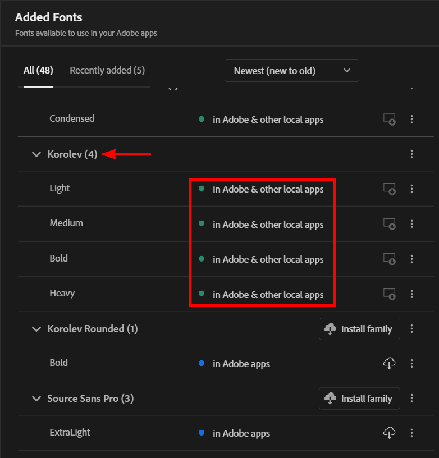The image size is (439, 458).
Task: Click the uninstall icon for Korolev Medium
Action: pos(389,224)
